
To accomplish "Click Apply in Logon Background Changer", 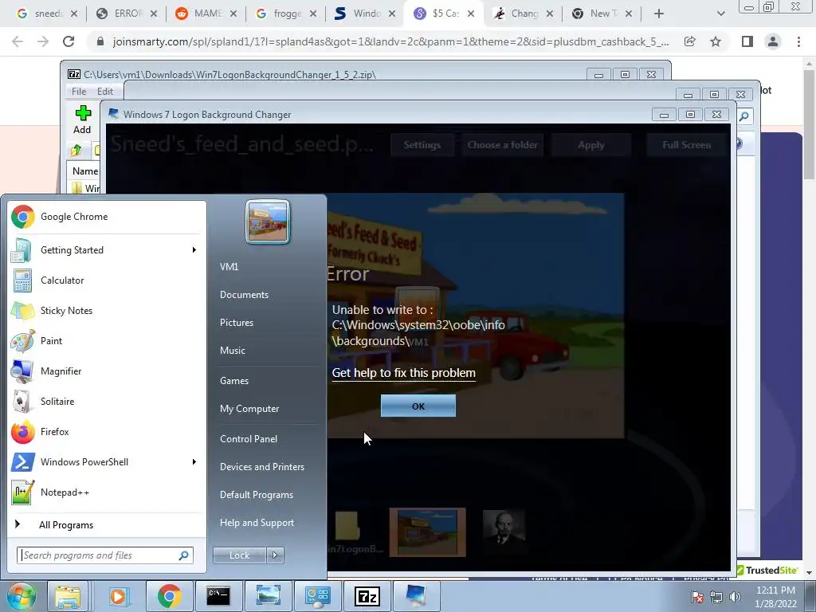I will click(591, 145).
